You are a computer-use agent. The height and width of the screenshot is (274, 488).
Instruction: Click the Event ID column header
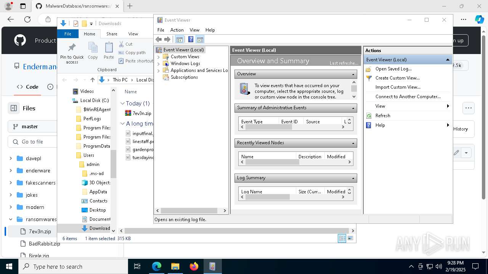pyautogui.click(x=289, y=122)
